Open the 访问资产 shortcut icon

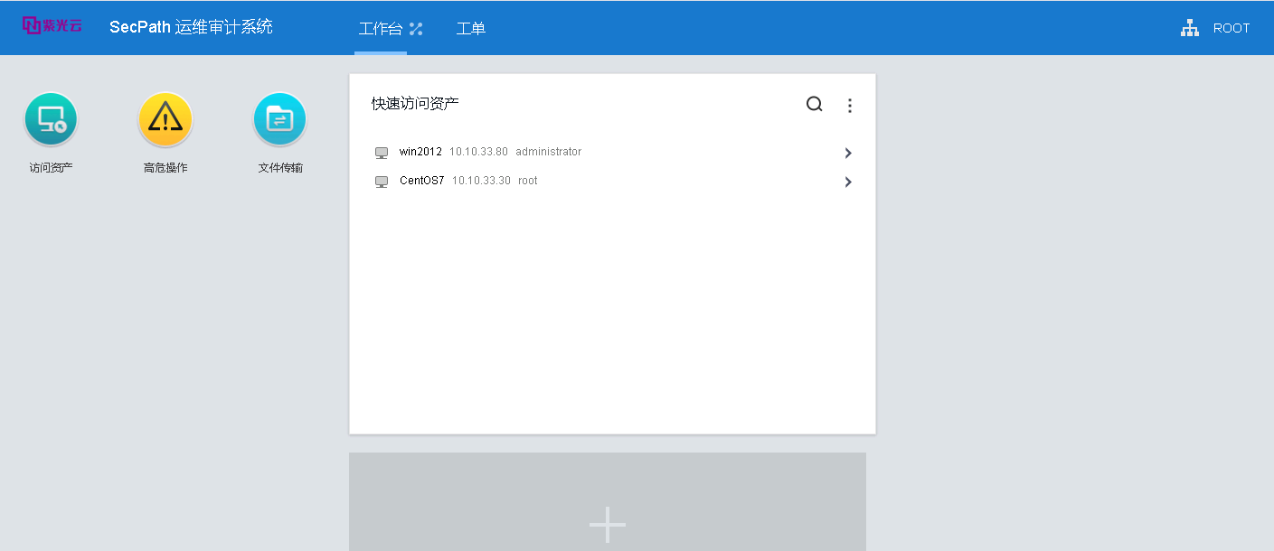[51, 119]
